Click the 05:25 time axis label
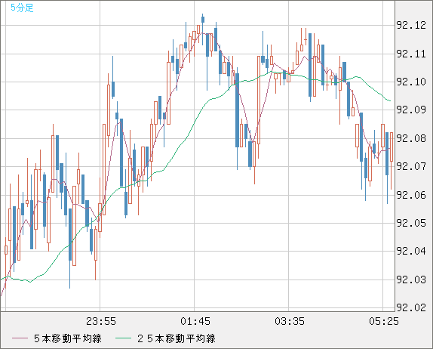 click(384, 321)
